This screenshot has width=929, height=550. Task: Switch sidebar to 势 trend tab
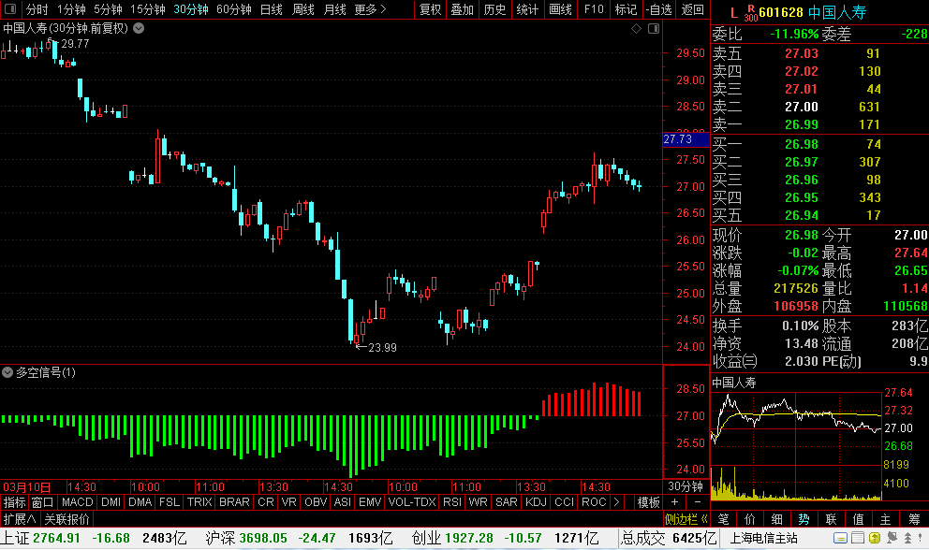(804, 519)
